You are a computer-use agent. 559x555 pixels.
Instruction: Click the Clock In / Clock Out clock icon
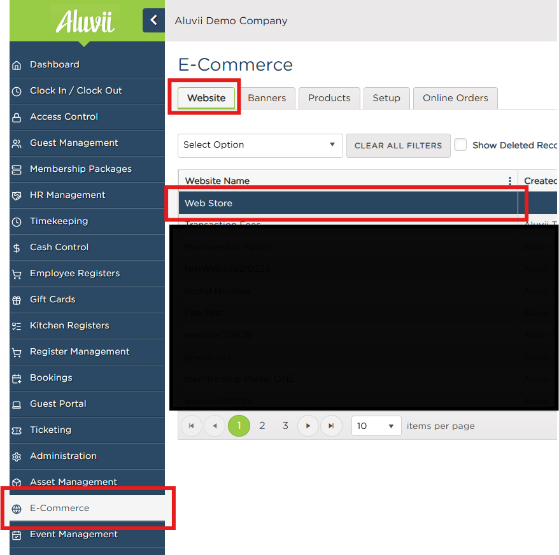17,91
